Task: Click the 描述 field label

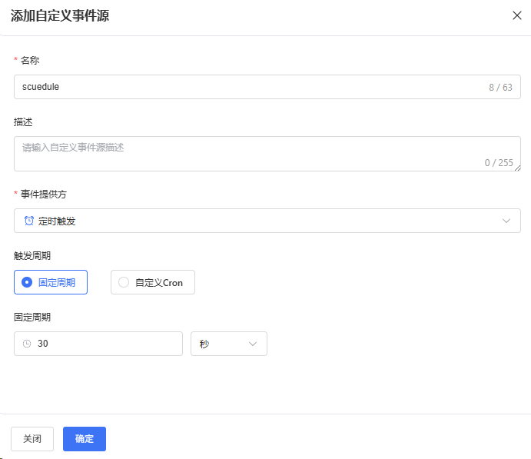Action: pos(23,121)
